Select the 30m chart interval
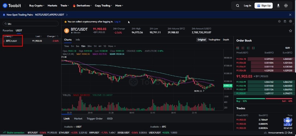Viewport: 296px width, 136px height. (89, 46)
